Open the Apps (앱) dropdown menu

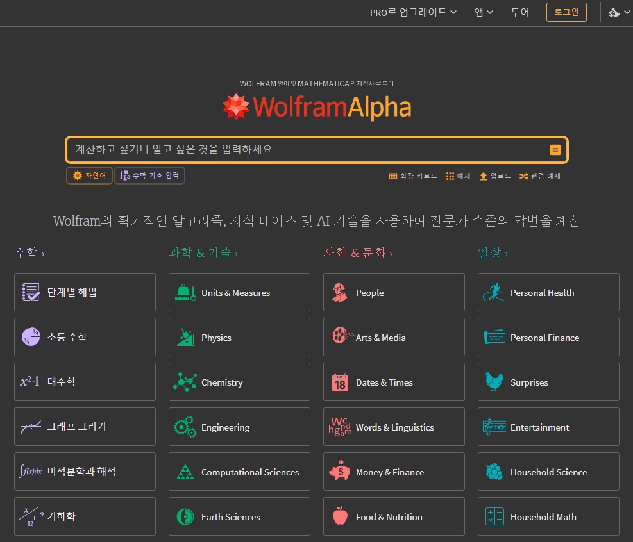click(484, 12)
